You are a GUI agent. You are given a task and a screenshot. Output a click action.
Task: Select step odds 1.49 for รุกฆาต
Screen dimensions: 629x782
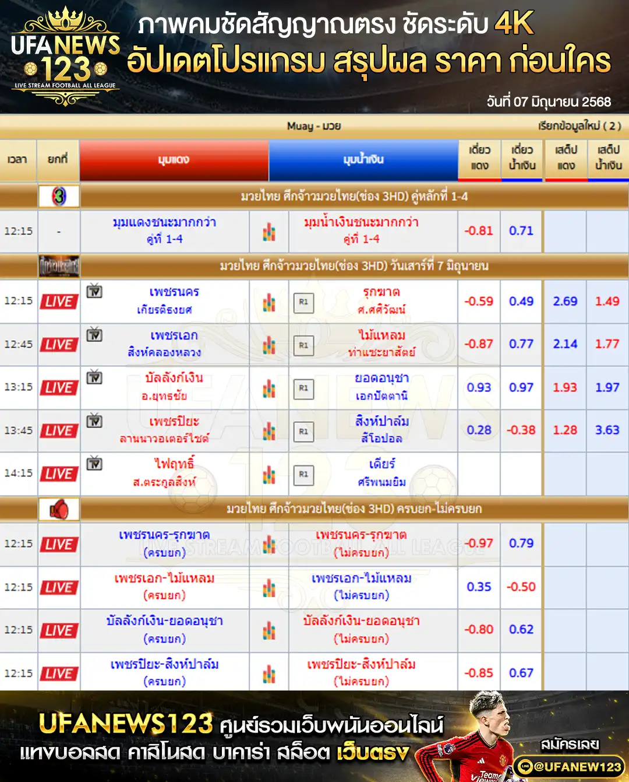tap(607, 301)
